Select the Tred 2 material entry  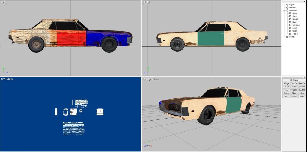coord(295,34)
